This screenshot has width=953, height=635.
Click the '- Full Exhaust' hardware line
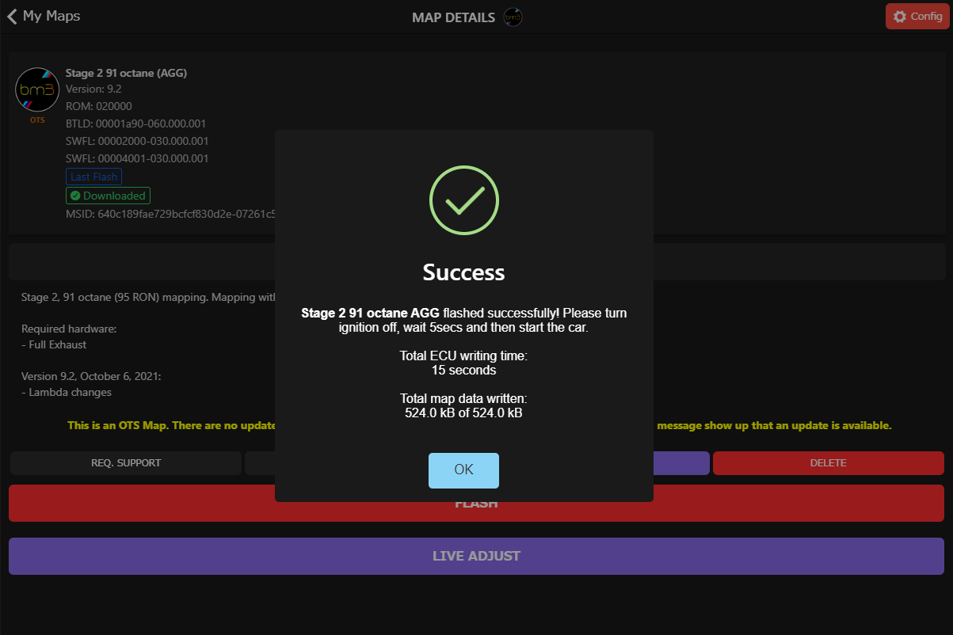point(54,344)
